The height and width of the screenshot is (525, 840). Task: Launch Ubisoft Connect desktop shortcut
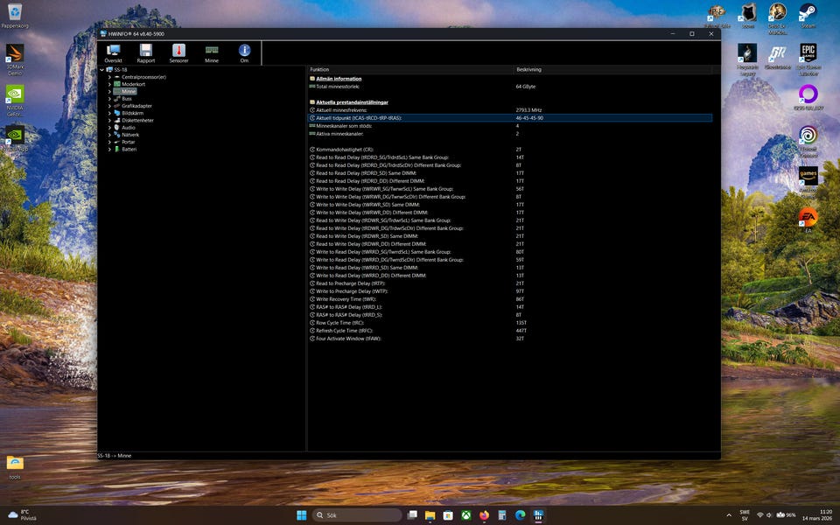(808, 137)
